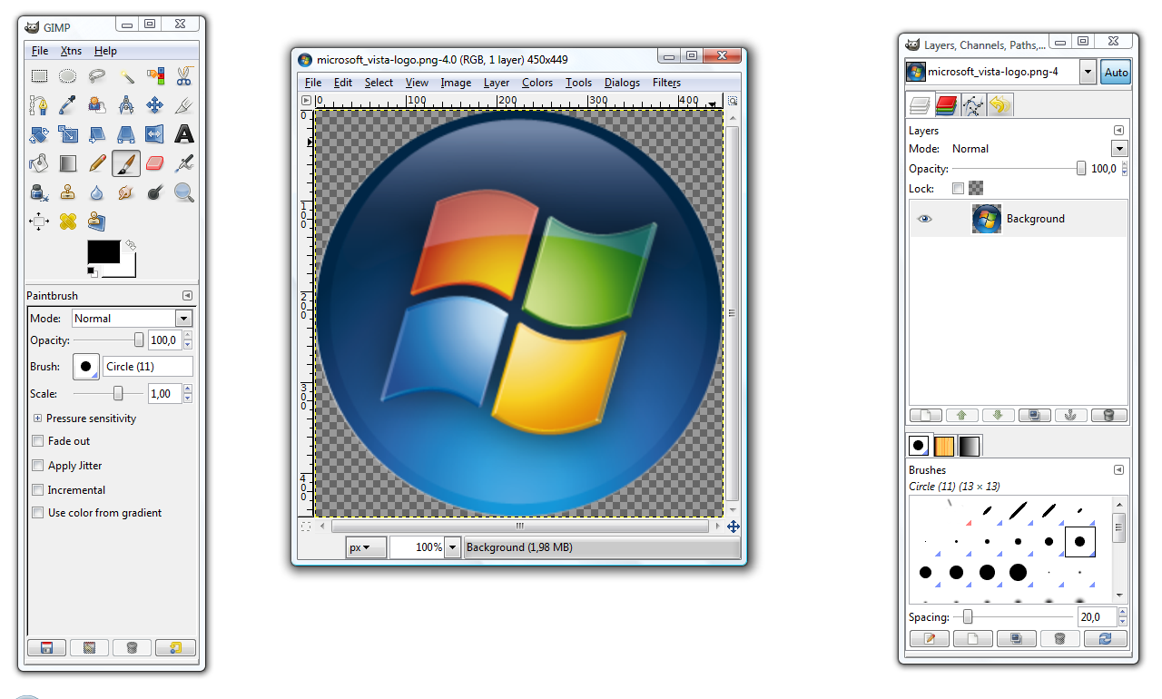This screenshot has height=699, width=1162.
Task: Select the Ellipse Select tool
Action: (68, 76)
